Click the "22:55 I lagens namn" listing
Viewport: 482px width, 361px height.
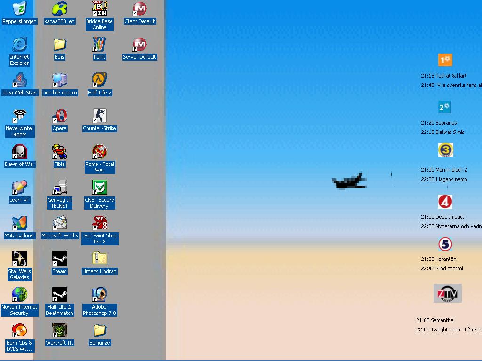444,179
